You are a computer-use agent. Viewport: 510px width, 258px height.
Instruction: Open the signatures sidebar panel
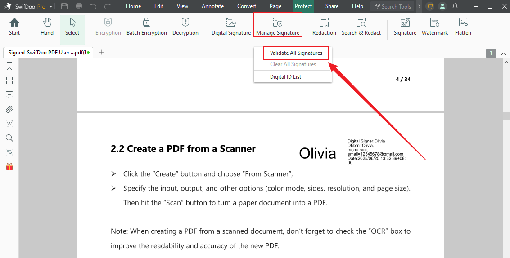9,152
